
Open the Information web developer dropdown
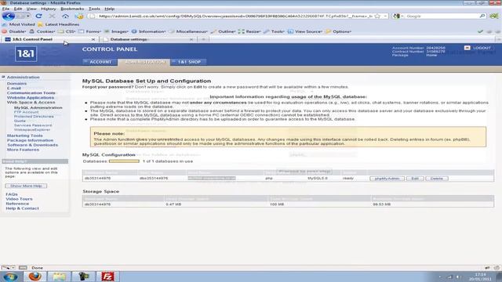coord(148,31)
